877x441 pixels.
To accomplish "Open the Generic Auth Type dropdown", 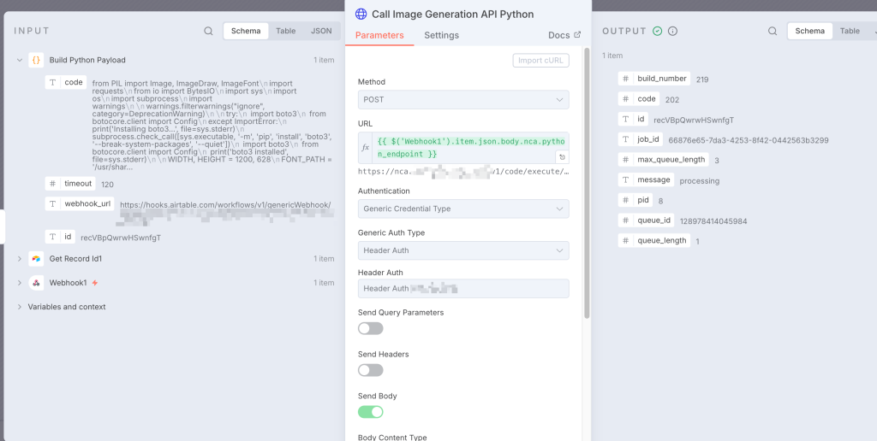I will click(x=463, y=250).
